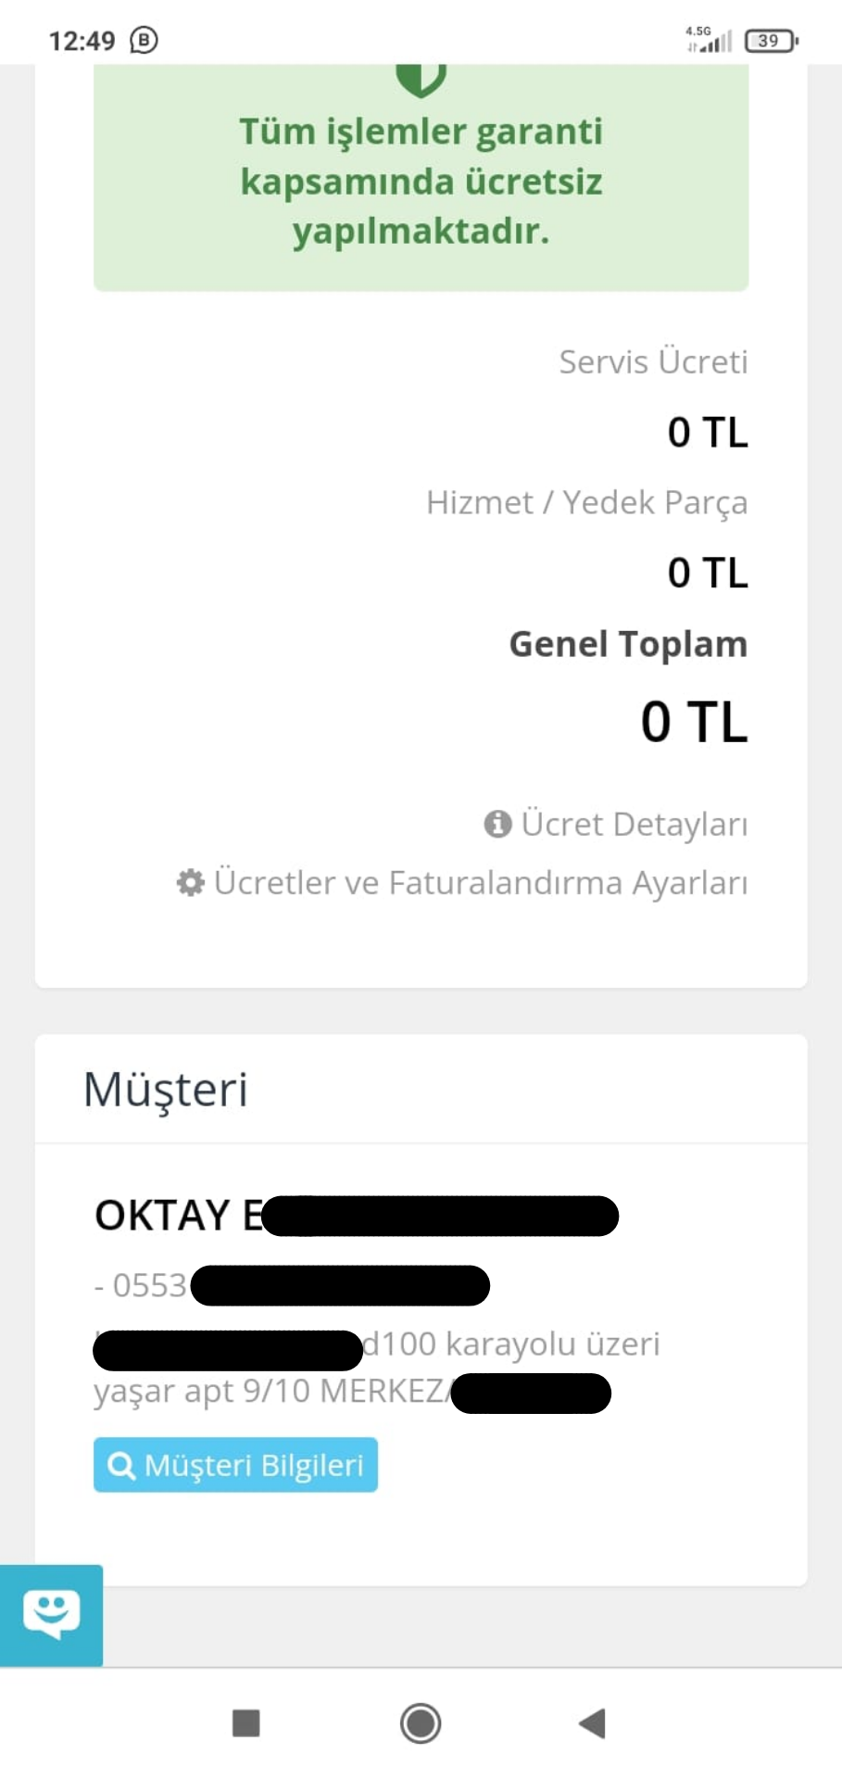Image resolution: width=842 pixels, height=1779 pixels.
Task: Tap the Servis Ücreti 0 TL value
Action: tap(708, 433)
